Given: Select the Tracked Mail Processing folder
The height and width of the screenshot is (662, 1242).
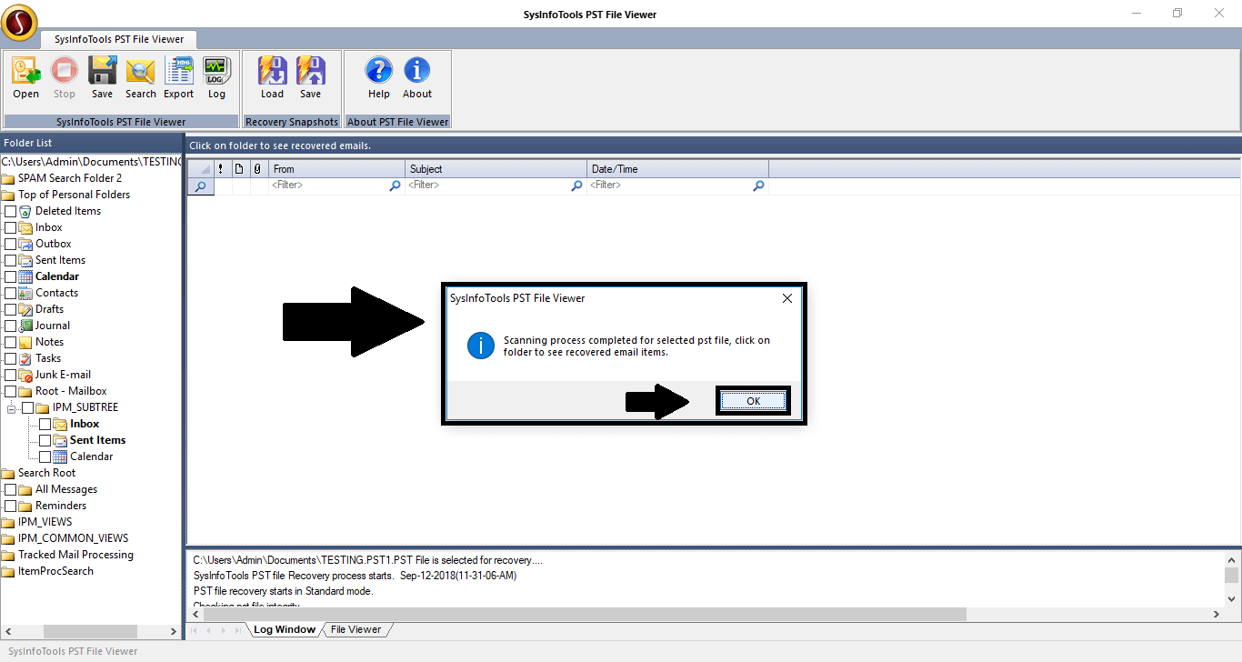Looking at the screenshot, I should click(x=75, y=555).
